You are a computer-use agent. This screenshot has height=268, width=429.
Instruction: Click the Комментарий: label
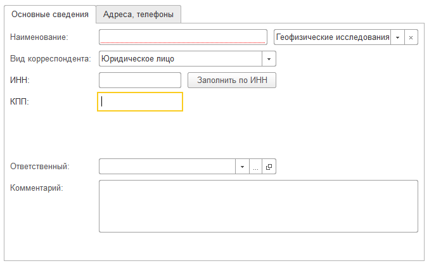pyautogui.click(x=37, y=188)
